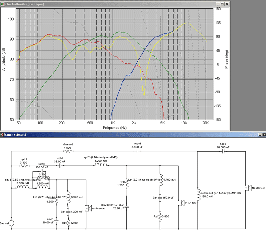The width and height of the screenshot is (266, 239).
Task: Maximize the chartedhruile graph window
Action: (x=222, y=4)
